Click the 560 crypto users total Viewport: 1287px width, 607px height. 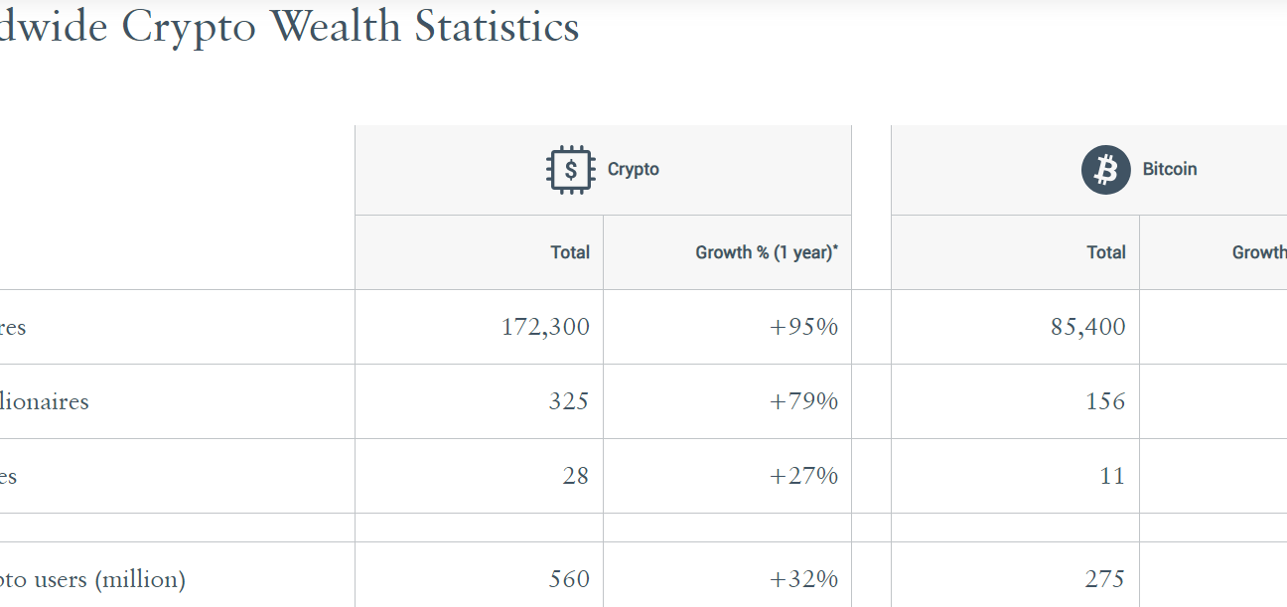[568, 578]
